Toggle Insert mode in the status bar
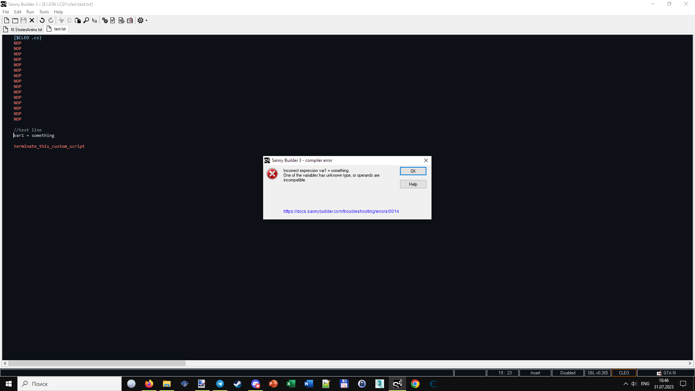 pos(535,373)
